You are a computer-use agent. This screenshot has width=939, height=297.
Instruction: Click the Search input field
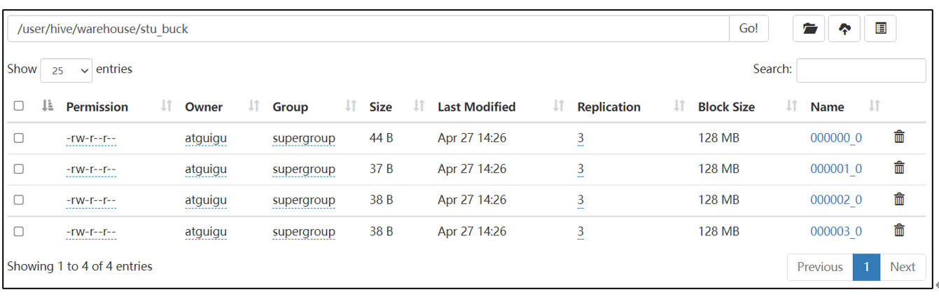(861, 70)
